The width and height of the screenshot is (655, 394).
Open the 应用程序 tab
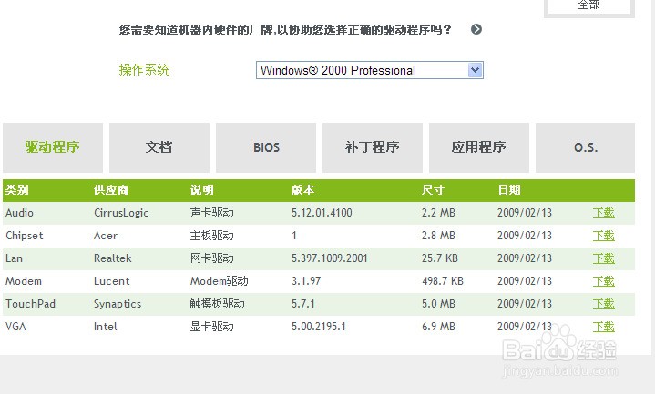point(478,147)
